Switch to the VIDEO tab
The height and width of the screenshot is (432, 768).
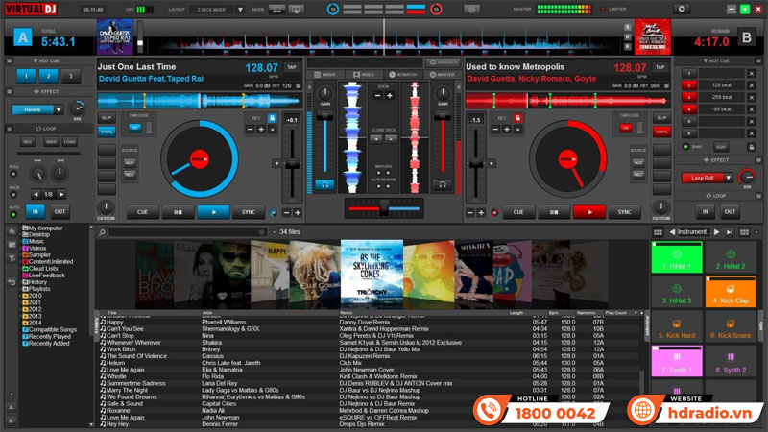(364, 75)
